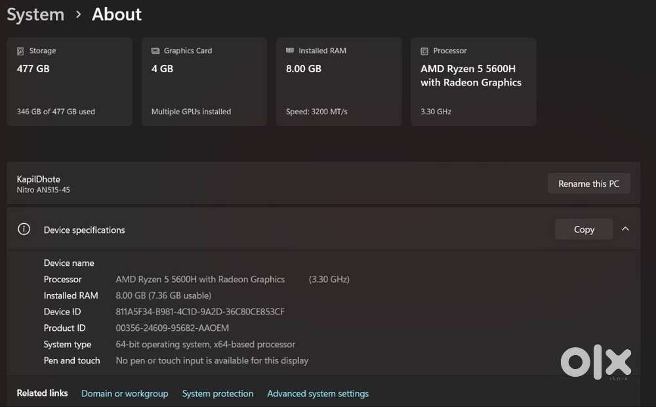Click the Graphics Card icon
Viewport: 656px width, 407px height.
[155, 51]
